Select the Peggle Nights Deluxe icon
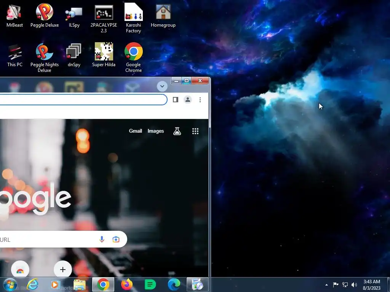 45,58
